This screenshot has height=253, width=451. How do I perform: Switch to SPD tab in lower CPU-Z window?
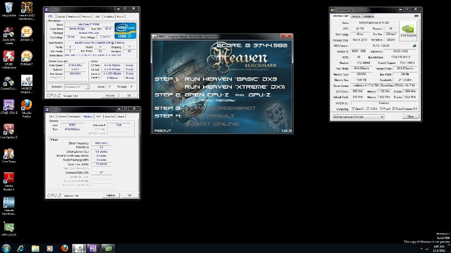(x=98, y=117)
